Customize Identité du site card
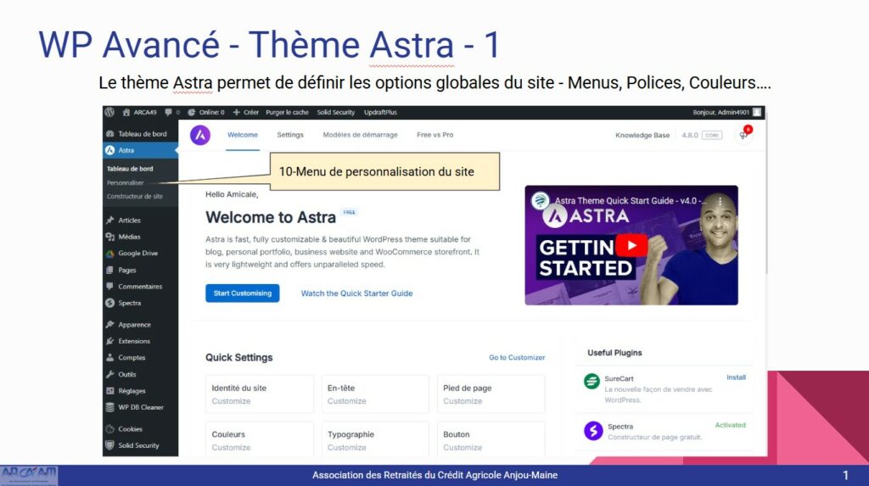Viewport: 869px width, 486px height. tap(260, 394)
